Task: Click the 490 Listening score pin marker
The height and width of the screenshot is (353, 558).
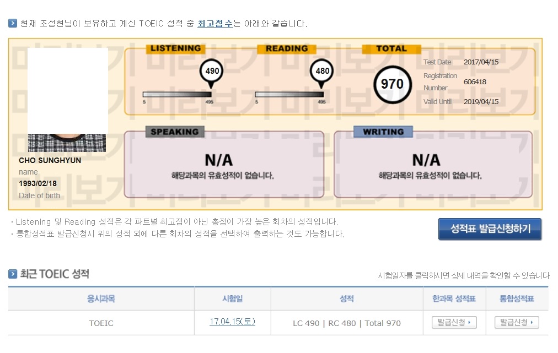Action: tap(212, 73)
